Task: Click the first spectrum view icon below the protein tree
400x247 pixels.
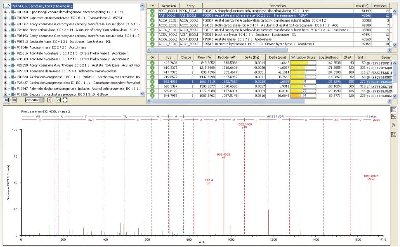Action: pos(7,100)
